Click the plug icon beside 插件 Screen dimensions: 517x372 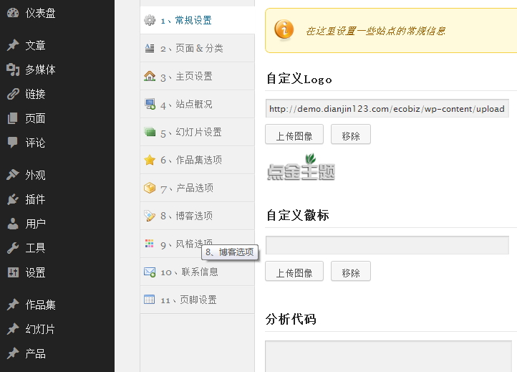coord(13,199)
